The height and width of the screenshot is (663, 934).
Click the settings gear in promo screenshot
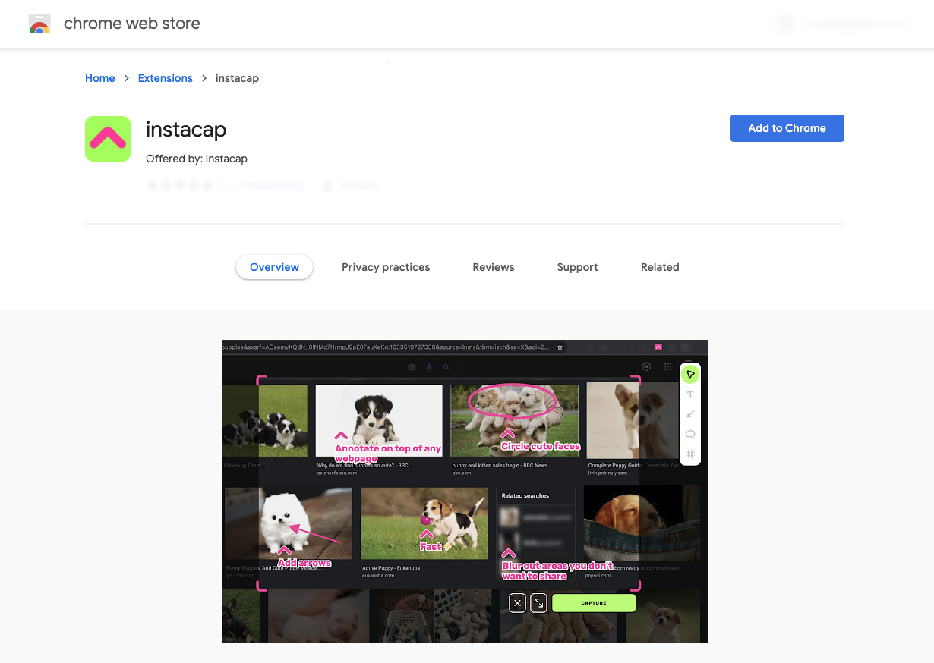pos(646,366)
